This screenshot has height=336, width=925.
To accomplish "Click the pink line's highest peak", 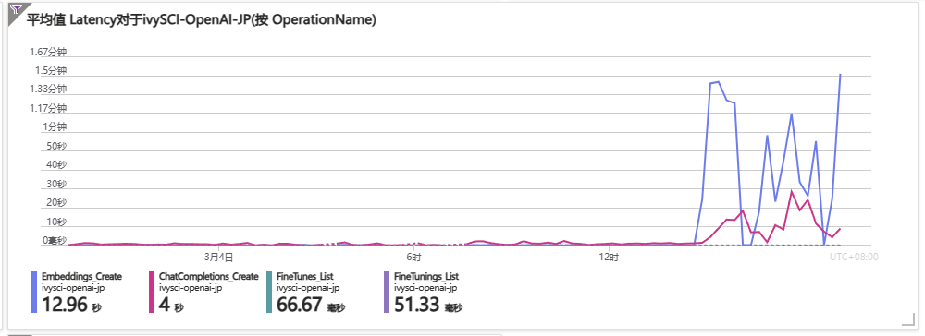I will pyautogui.click(x=791, y=191).
